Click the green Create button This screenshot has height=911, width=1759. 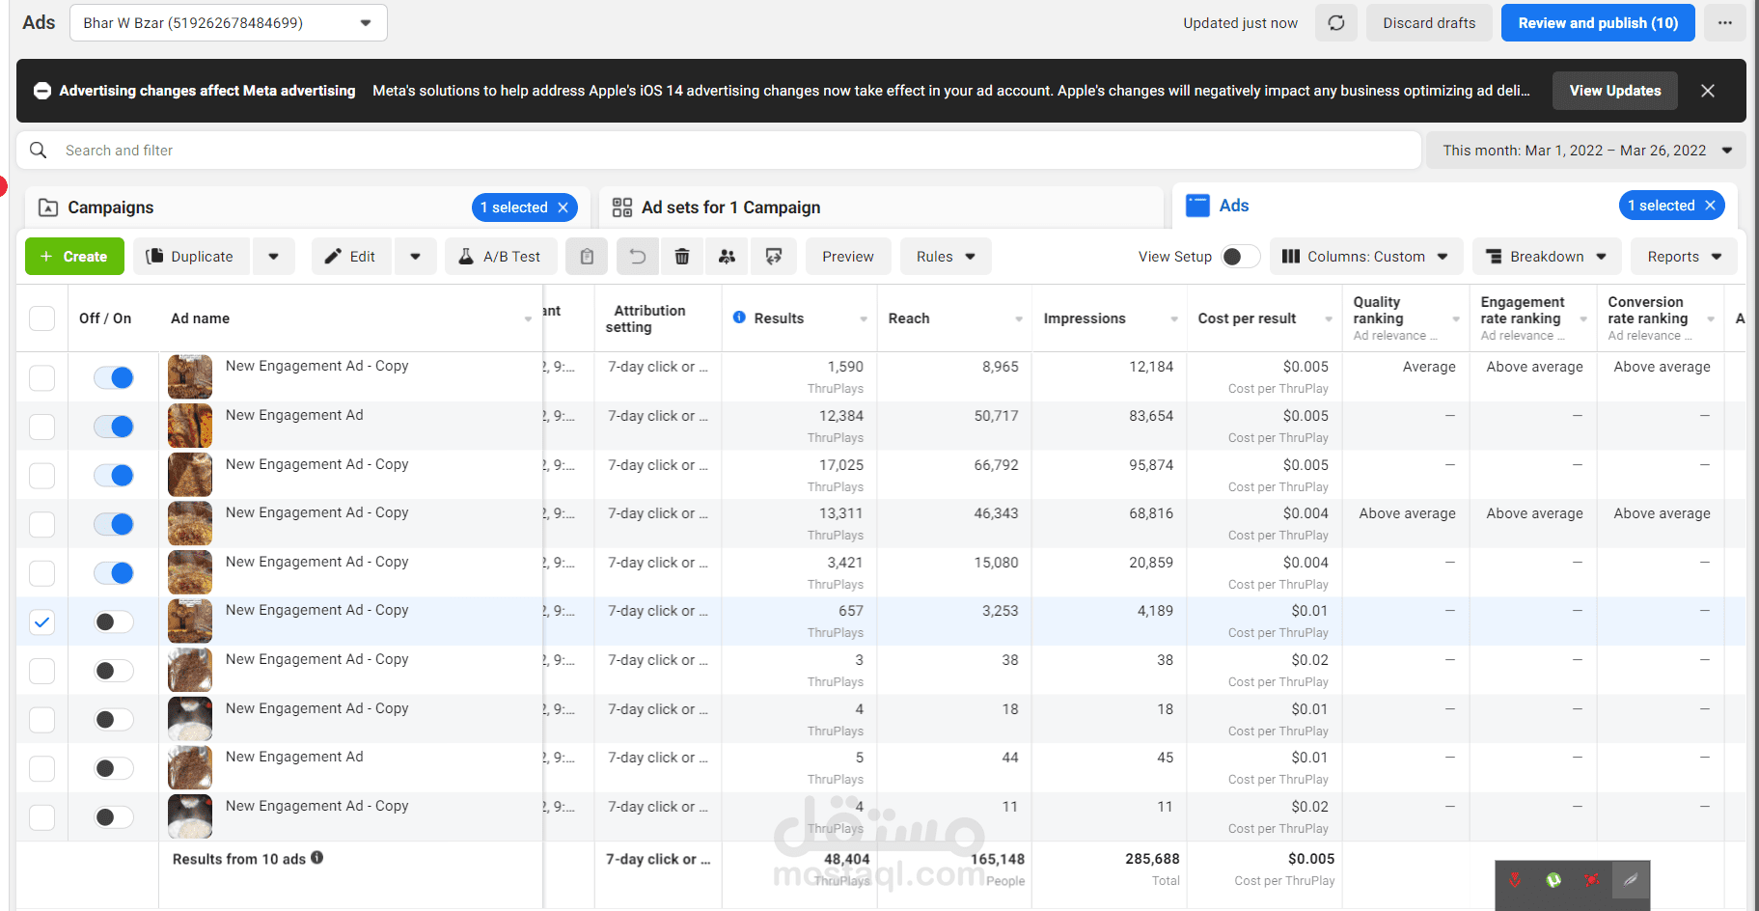[x=74, y=257]
